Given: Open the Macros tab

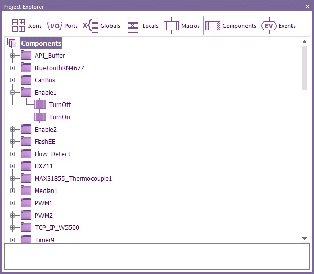Looking at the screenshot, I should click(182, 26).
